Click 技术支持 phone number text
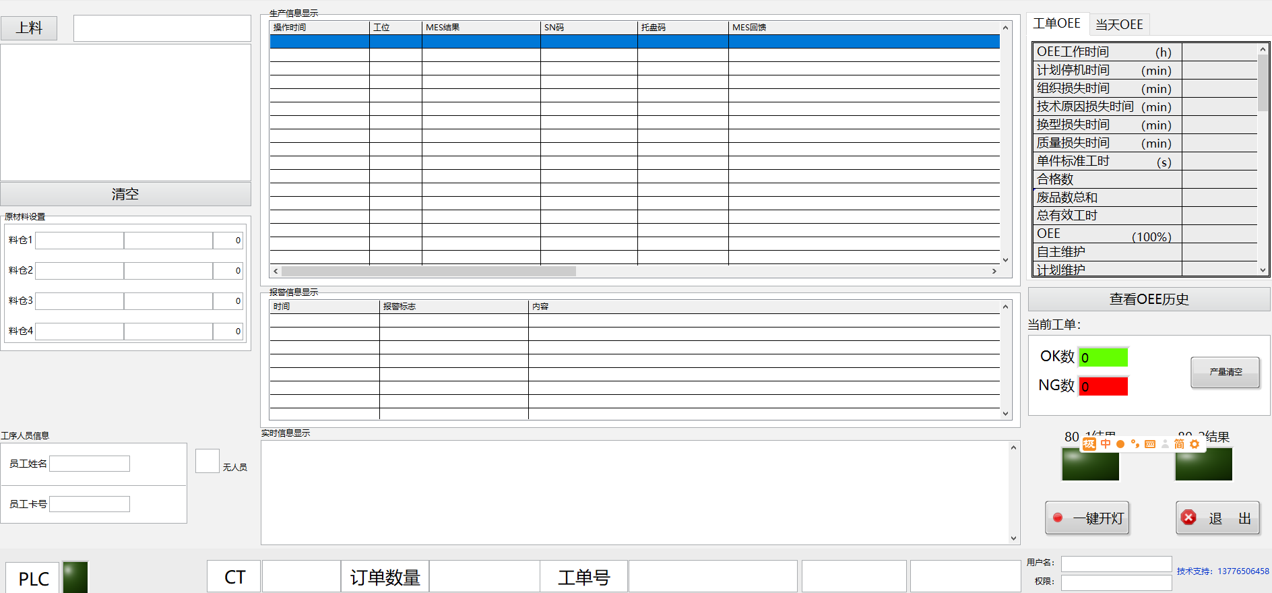 tap(1223, 571)
